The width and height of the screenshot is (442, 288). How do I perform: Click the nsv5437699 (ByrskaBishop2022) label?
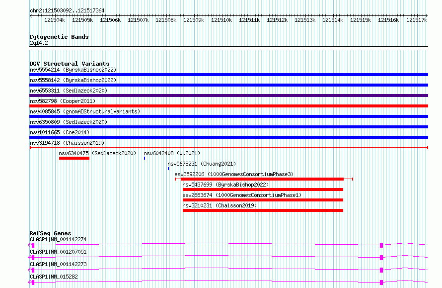pyautogui.click(x=225, y=185)
